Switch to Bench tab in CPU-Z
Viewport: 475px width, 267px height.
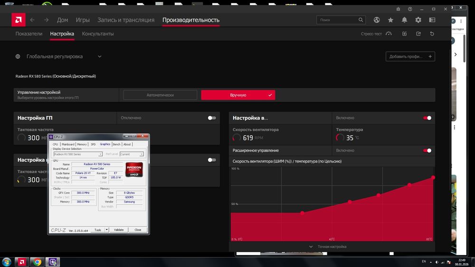[117, 144]
